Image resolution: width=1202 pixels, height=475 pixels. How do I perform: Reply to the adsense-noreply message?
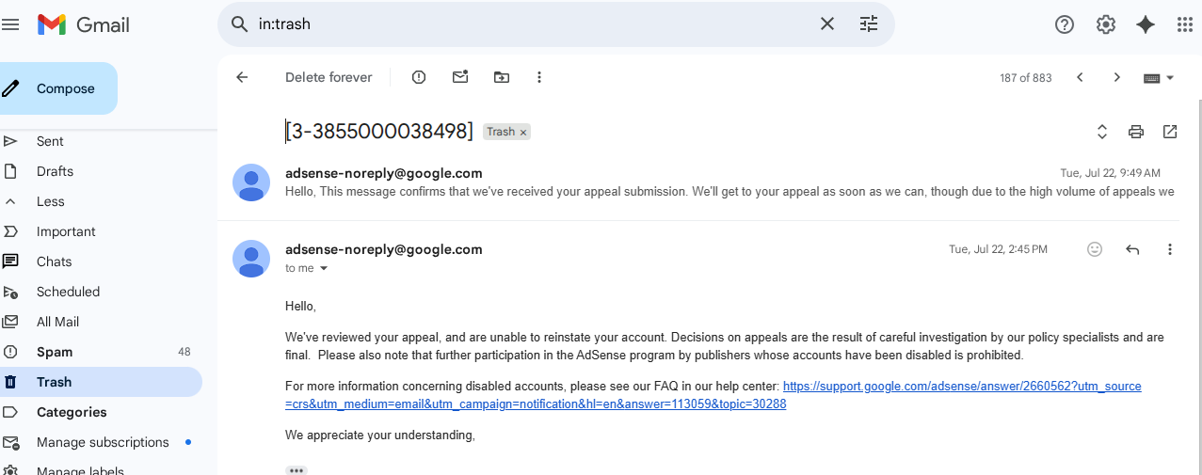[x=1132, y=249]
